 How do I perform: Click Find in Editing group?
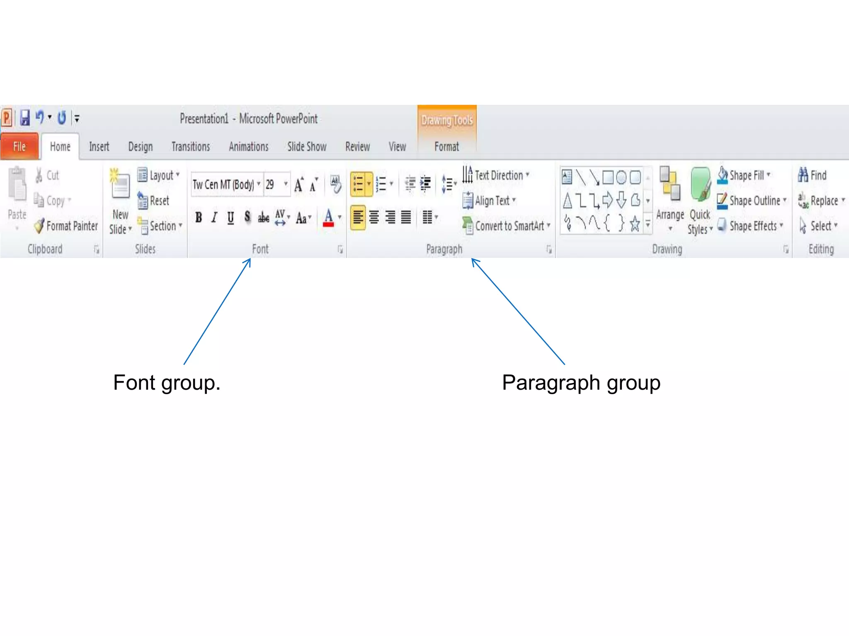click(813, 175)
